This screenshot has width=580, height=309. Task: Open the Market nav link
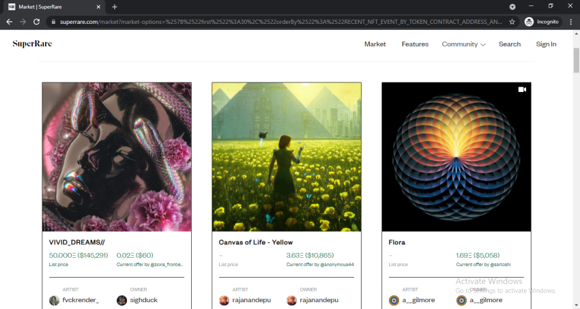(x=375, y=44)
